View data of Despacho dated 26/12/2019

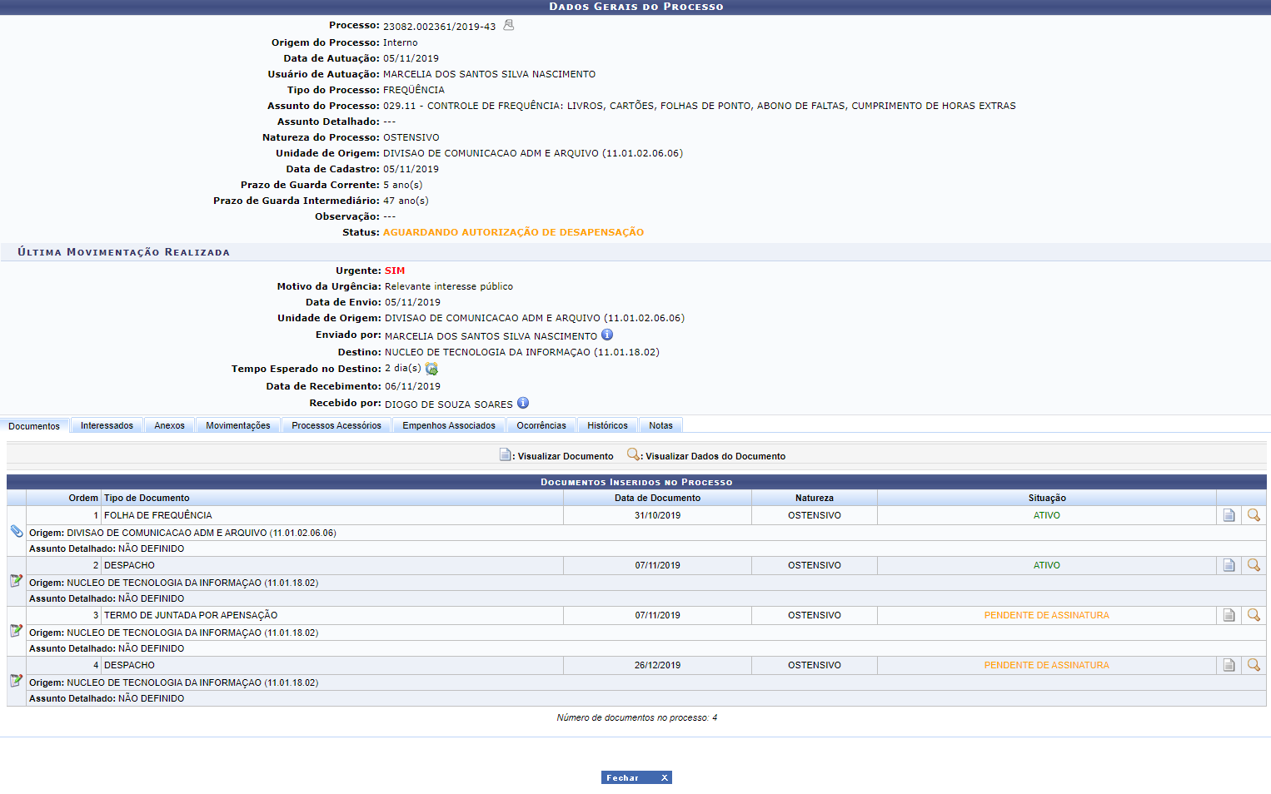1254,665
